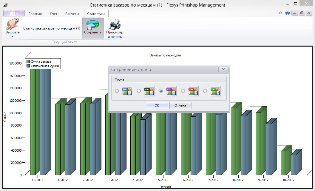Collapse the ribbon with the up arrow
This screenshot has height=191, width=315.
280,13
